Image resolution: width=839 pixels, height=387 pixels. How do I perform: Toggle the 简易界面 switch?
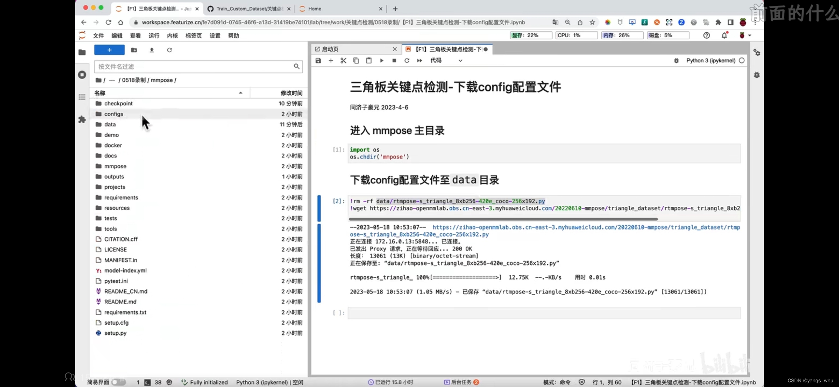point(118,382)
